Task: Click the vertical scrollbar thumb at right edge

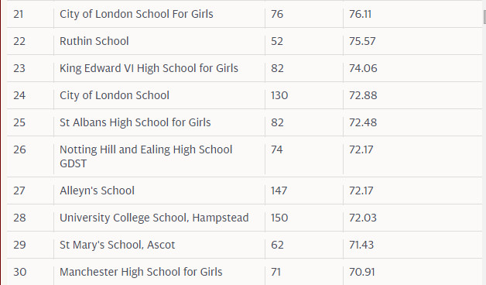Action: point(484,17)
